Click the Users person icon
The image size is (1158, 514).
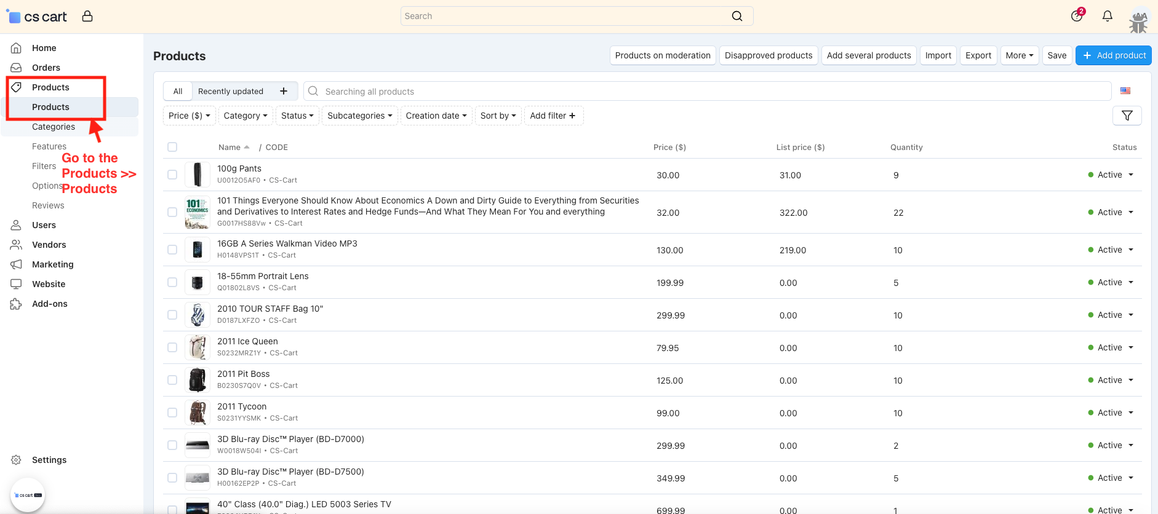point(17,225)
